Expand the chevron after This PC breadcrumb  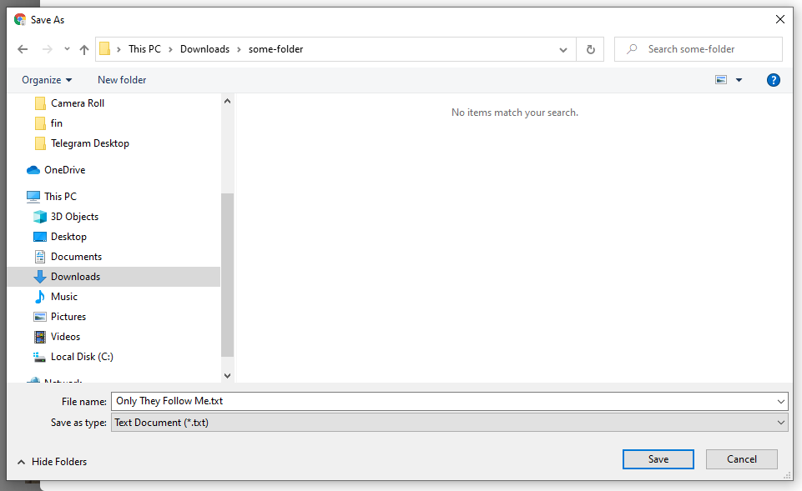170,49
